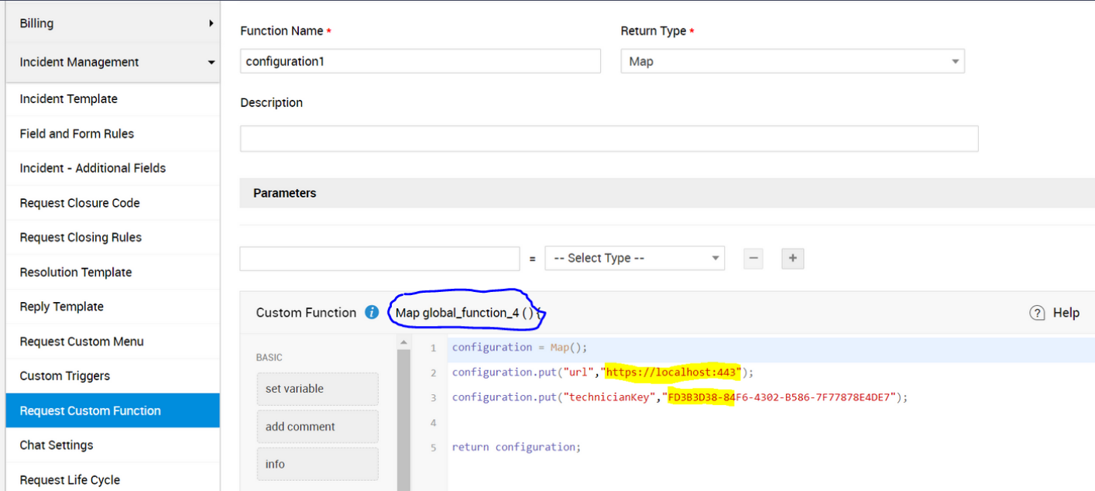Click the set variable block
This screenshot has height=491, width=1095.
click(318, 389)
